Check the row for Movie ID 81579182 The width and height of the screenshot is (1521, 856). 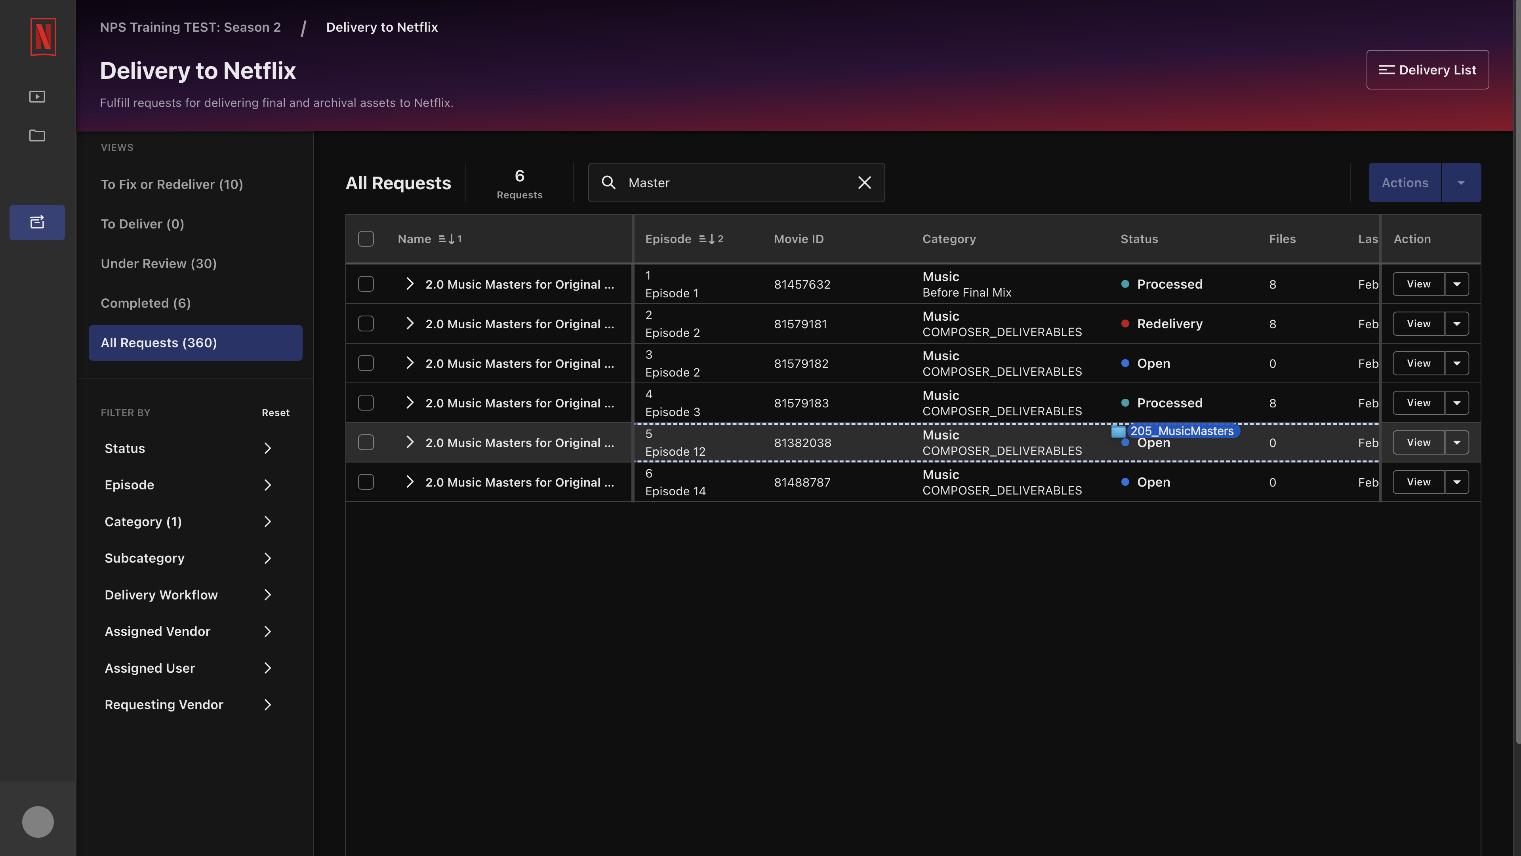366,363
